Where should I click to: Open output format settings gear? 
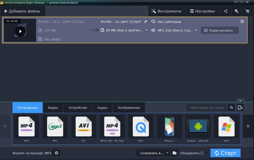pyautogui.click(x=56, y=153)
